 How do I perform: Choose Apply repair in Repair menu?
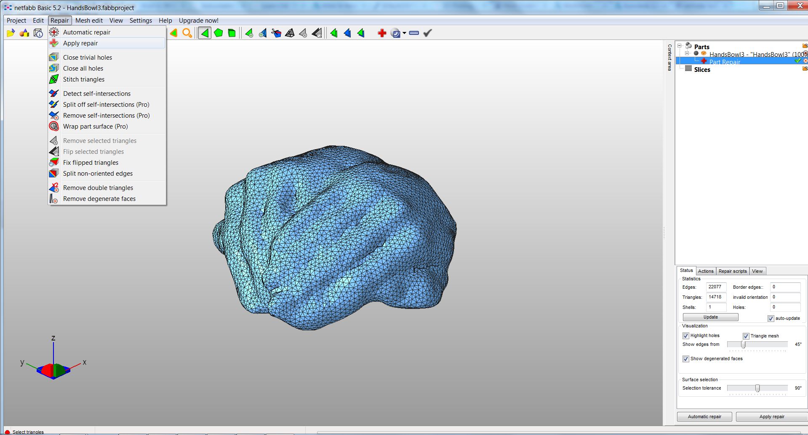click(x=107, y=43)
